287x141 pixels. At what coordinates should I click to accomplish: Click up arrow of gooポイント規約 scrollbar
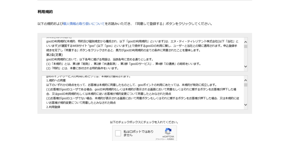point(246,80)
